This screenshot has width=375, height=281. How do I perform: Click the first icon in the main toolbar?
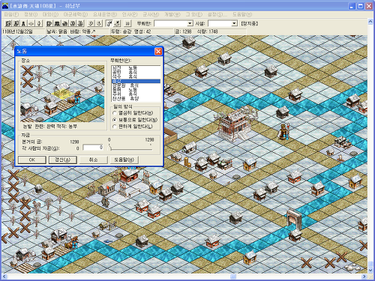pos(9,23)
